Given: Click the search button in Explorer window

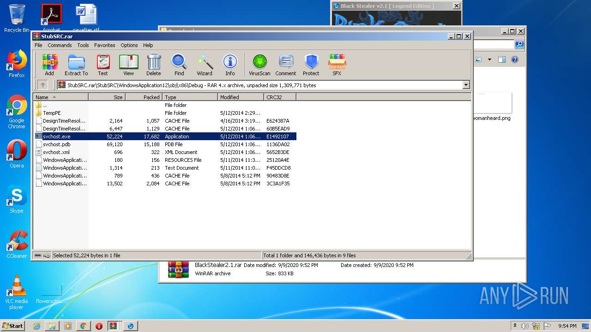Looking at the screenshot, I should point(519,44).
